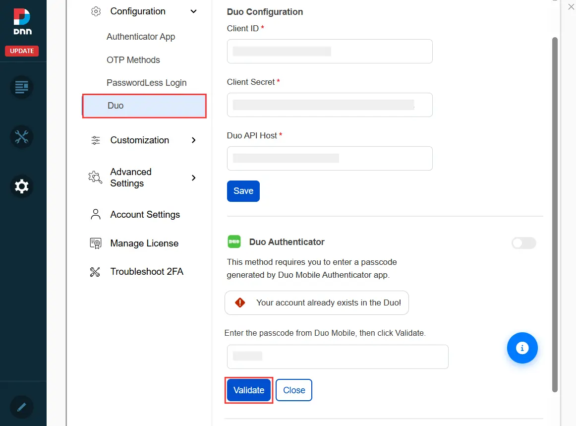Screen dimensions: 576x426
Task: Open the Advanced Settings menu
Action: click(131, 178)
